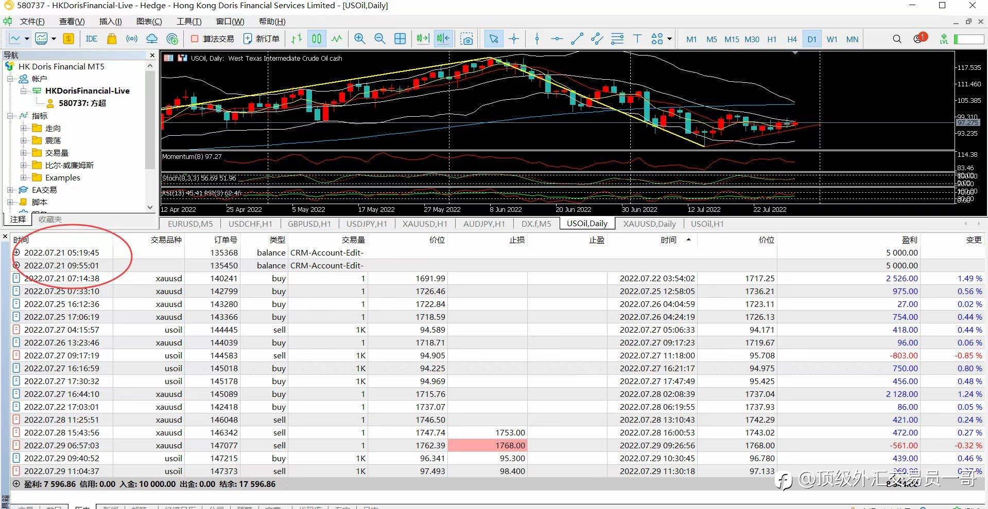
Task: Open the 插入(I) menu
Action: [x=110, y=21]
